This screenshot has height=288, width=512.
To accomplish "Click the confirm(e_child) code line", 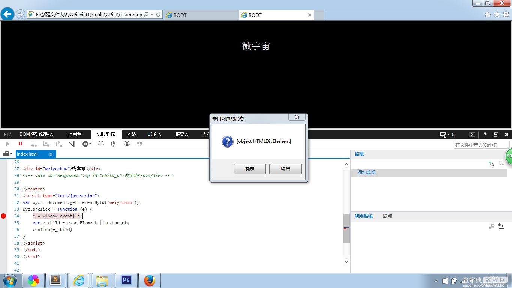I will tap(52, 229).
